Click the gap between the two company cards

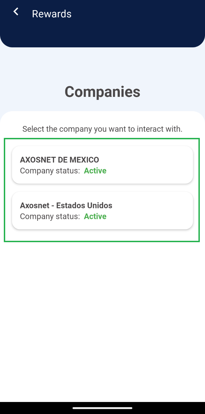(102, 188)
